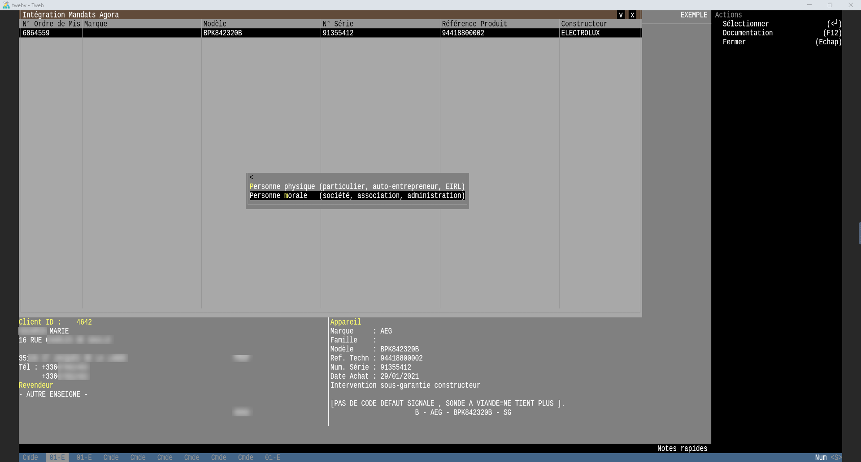Click the Modèle column header
The image size is (861, 462).
(215, 24)
